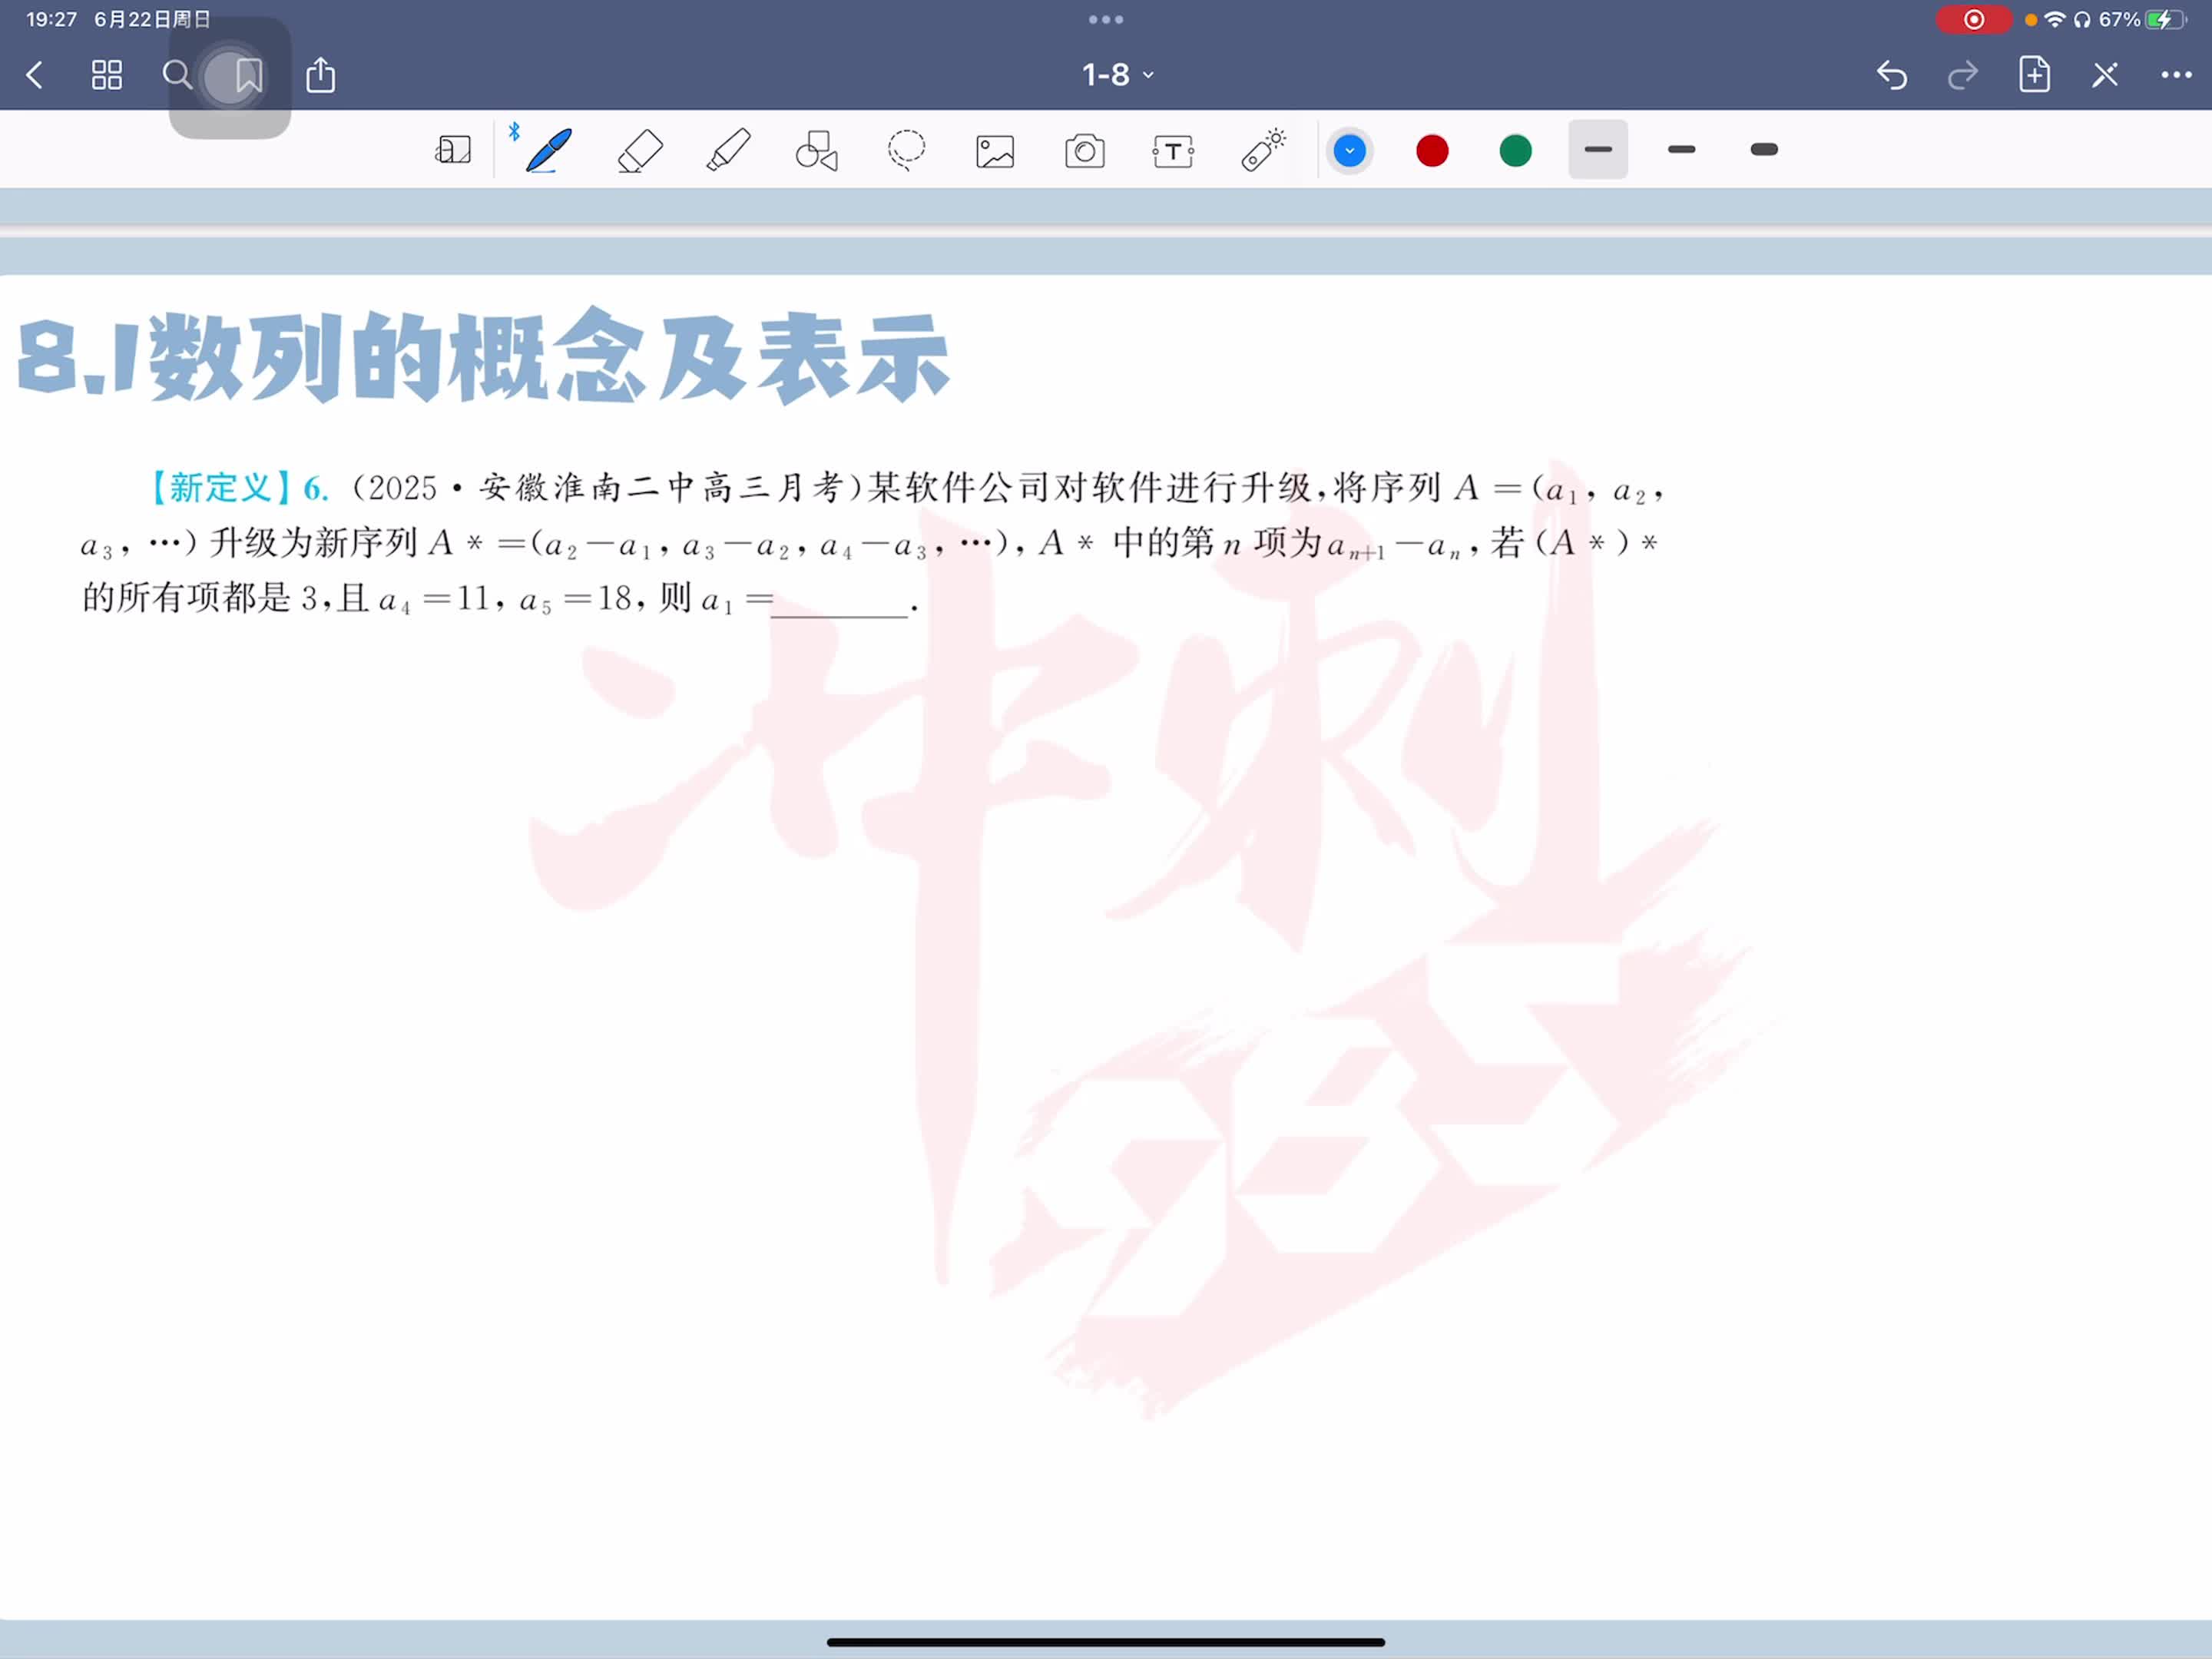Choose the shapes tool
Screen dimensions: 2212x1659
click(817, 151)
